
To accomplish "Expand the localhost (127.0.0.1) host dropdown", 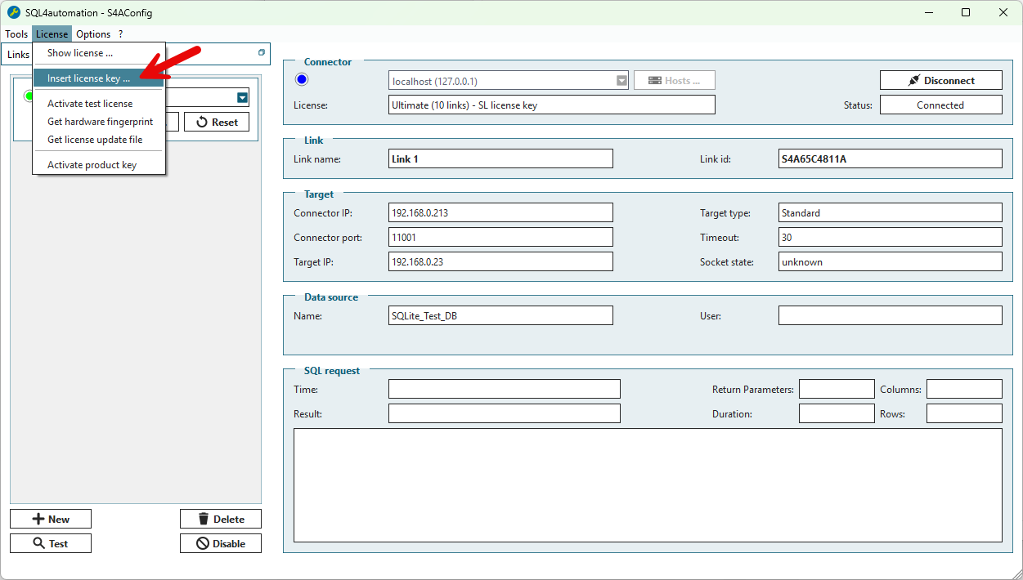I will (621, 80).
